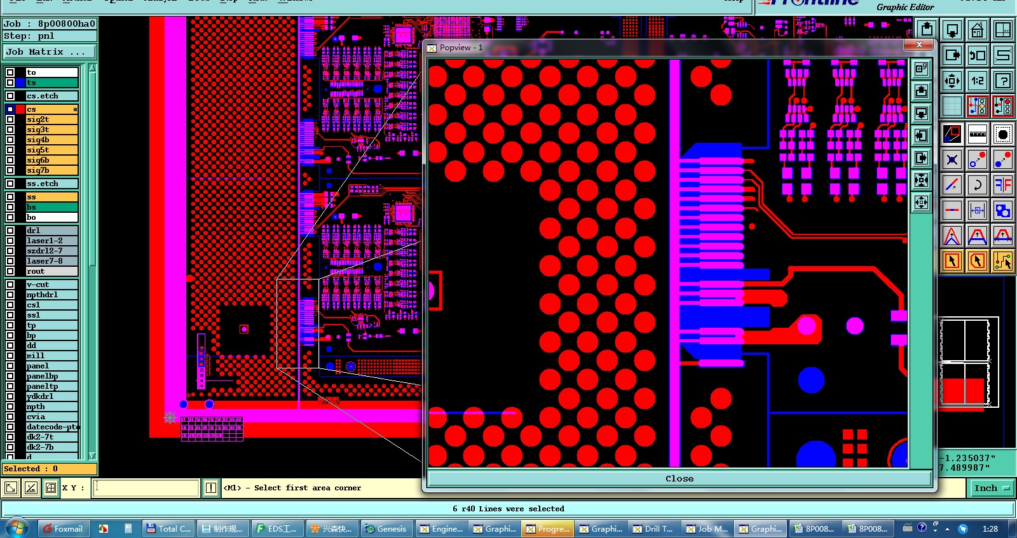1017x538 pixels.
Task: Click the Popview Close button
Action: click(x=679, y=478)
